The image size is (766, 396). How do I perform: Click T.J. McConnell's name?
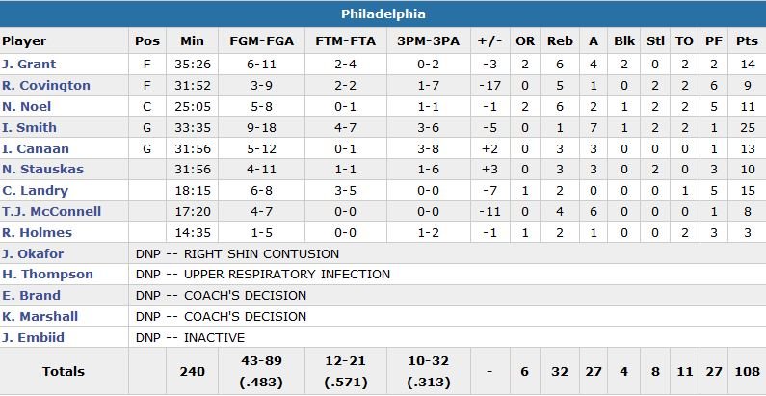[x=51, y=212]
